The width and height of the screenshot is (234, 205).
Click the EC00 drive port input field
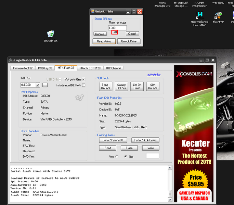(117, 28)
